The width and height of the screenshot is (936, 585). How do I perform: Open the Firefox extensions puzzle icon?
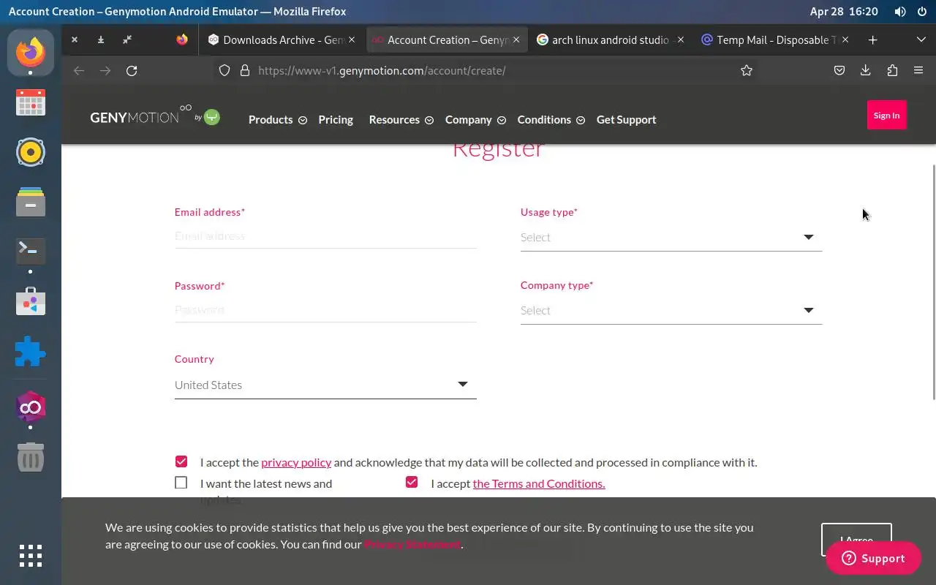892,71
